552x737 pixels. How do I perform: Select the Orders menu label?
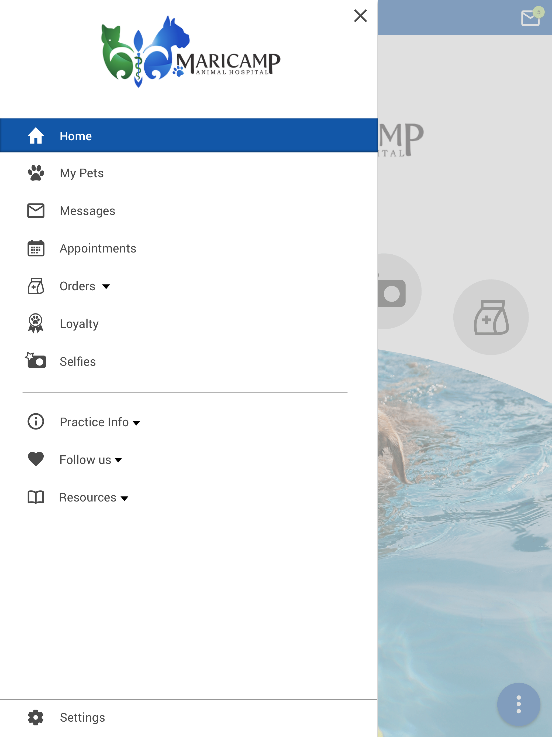point(77,286)
